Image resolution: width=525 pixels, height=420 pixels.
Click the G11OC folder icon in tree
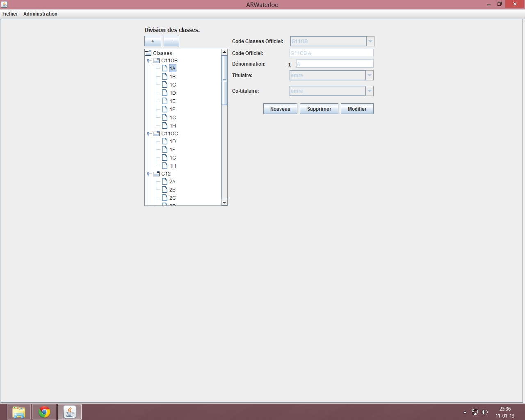(156, 134)
